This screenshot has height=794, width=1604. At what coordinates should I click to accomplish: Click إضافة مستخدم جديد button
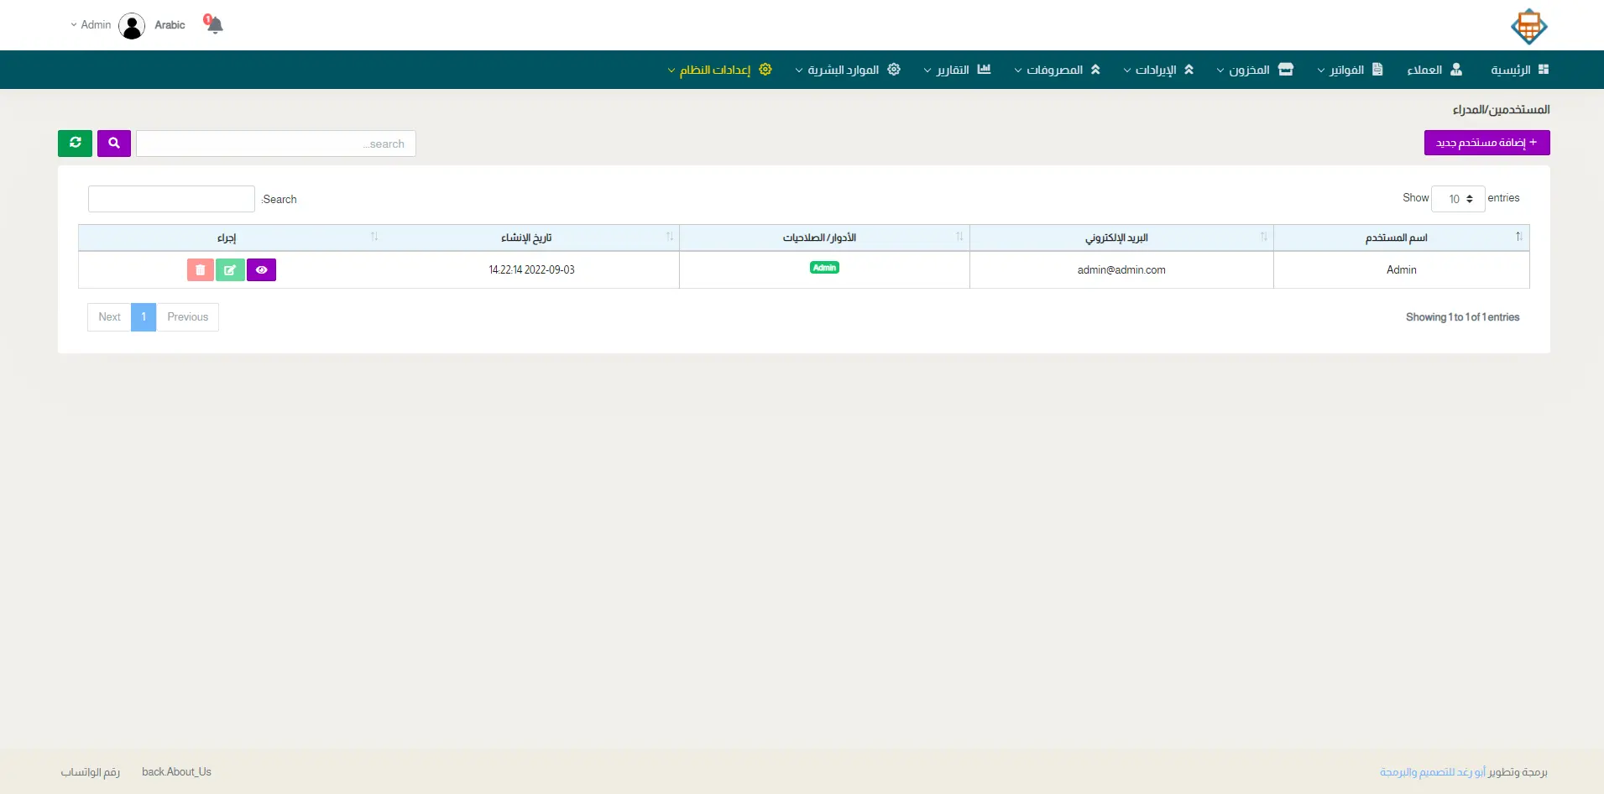click(x=1486, y=143)
